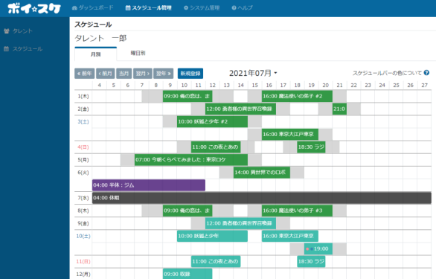Open the ダッシュボード dashboard icon menu
The height and width of the screenshot is (279, 436).
tap(74, 8)
